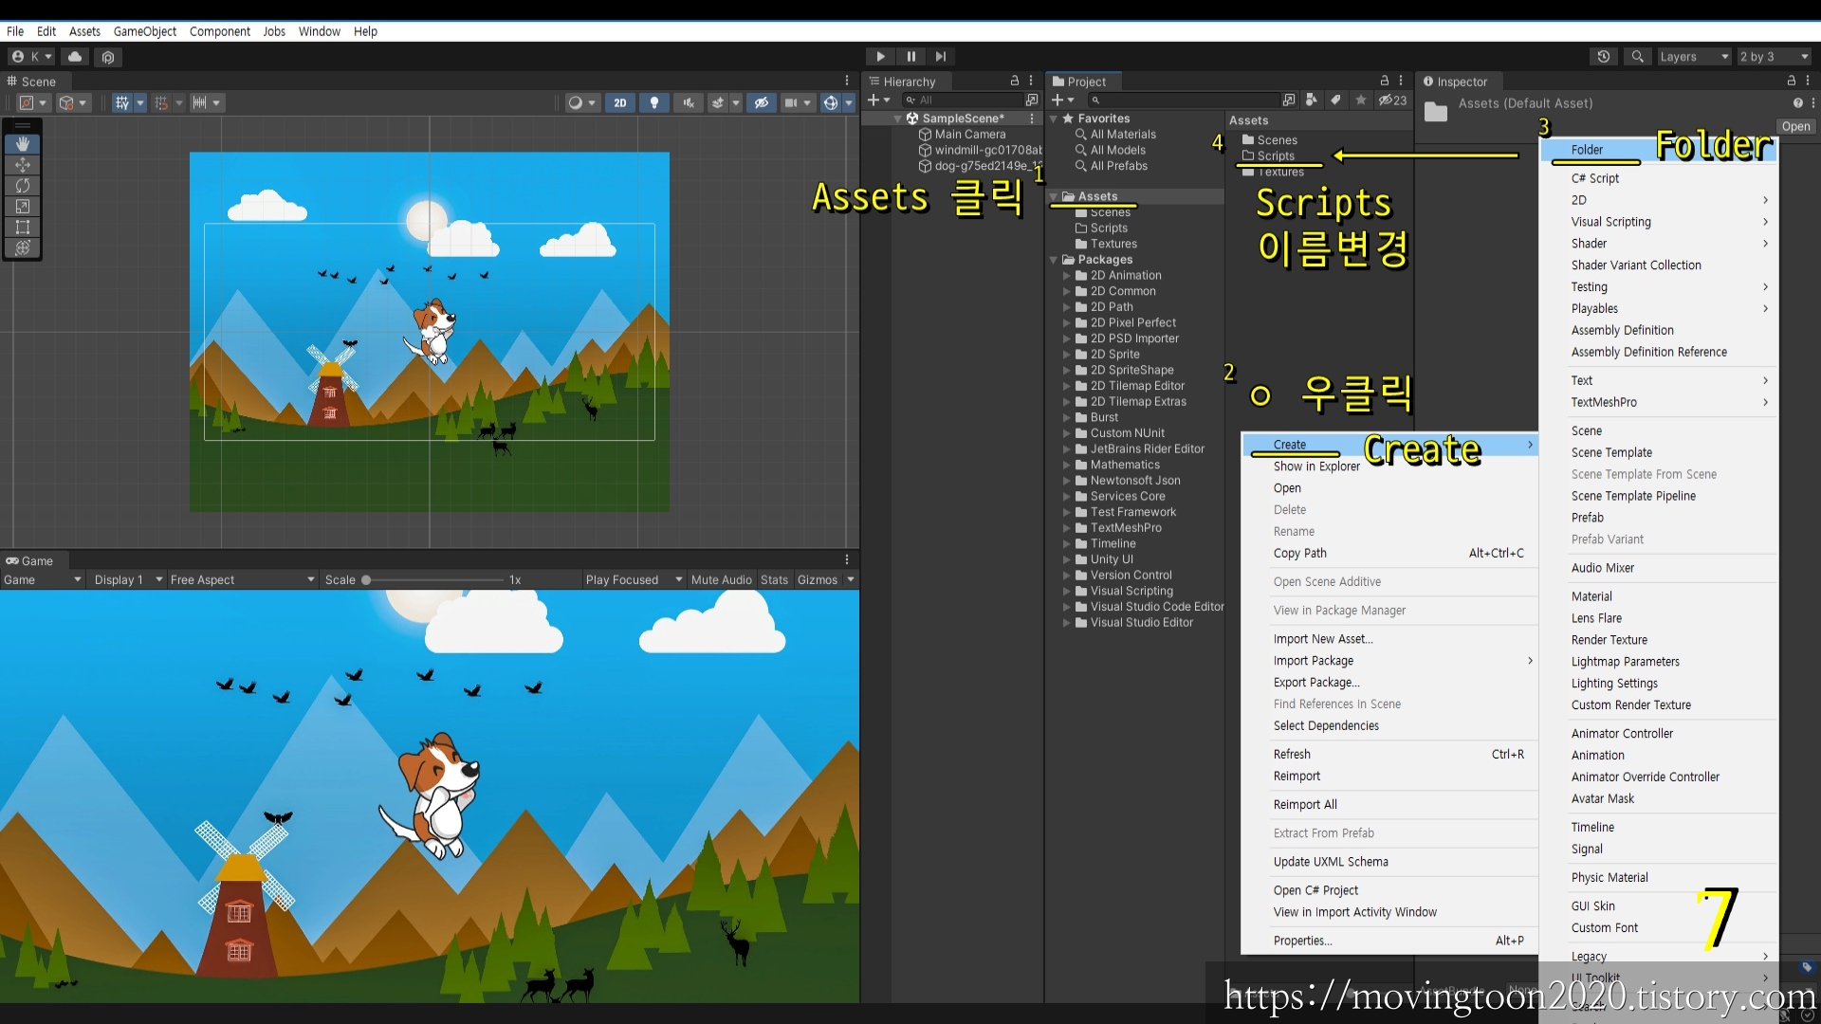
Task: Select Import New Asset… item
Action: (1389, 639)
